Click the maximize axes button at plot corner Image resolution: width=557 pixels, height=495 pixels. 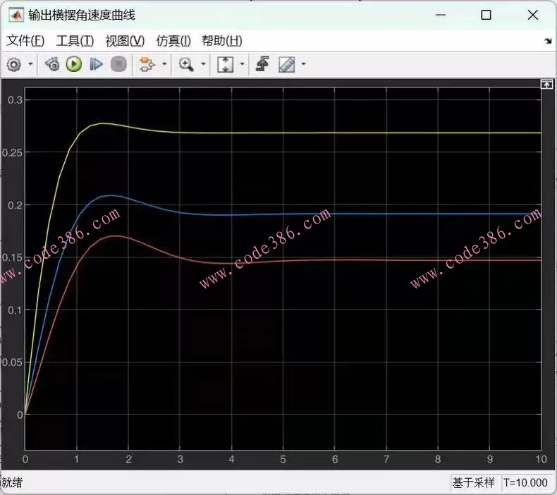[x=546, y=84]
